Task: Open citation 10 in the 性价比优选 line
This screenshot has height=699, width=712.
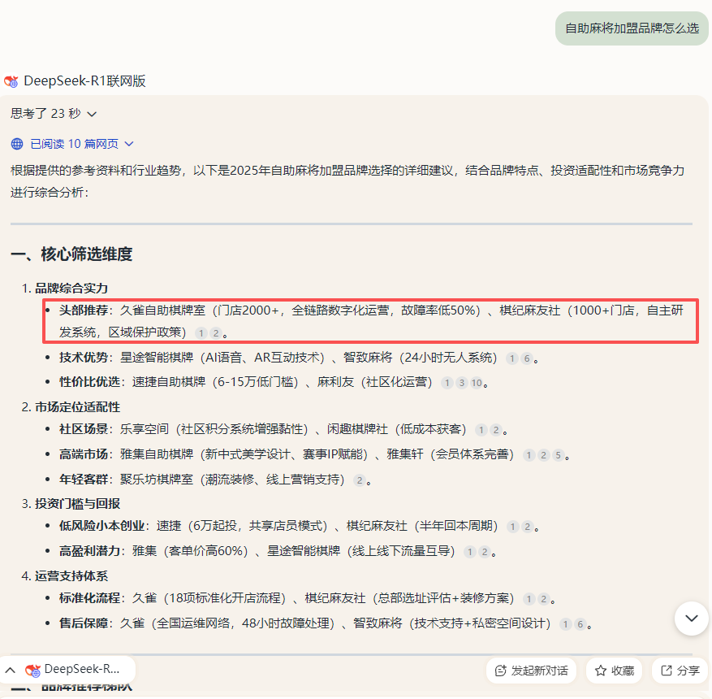Action: pyautogui.click(x=476, y=383)
